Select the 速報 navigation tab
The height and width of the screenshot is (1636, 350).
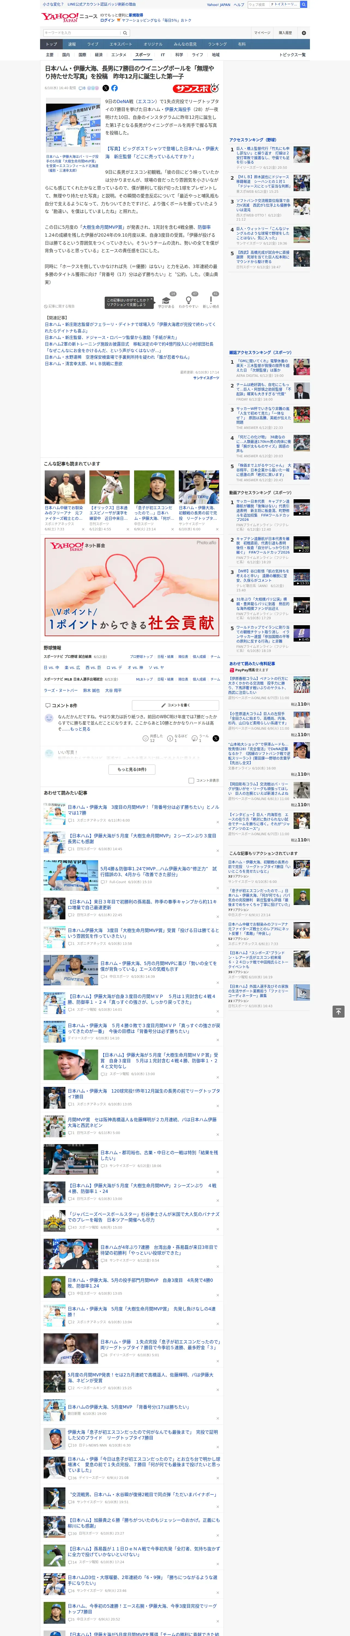(72, 44)
